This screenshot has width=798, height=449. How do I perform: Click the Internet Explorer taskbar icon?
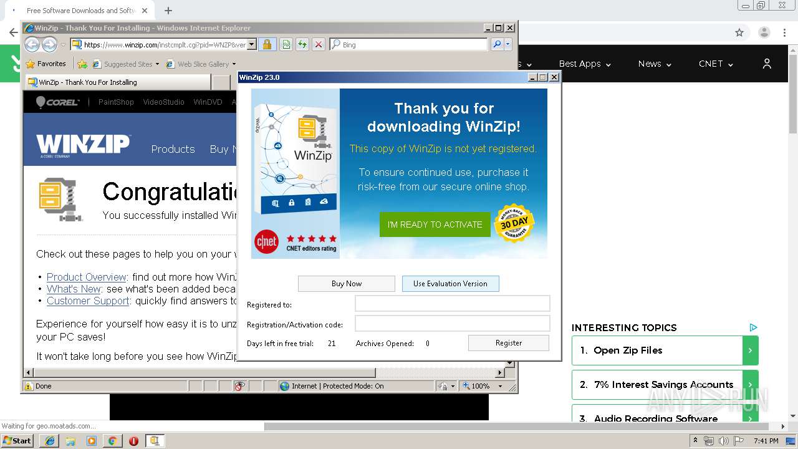pos(50,441)
